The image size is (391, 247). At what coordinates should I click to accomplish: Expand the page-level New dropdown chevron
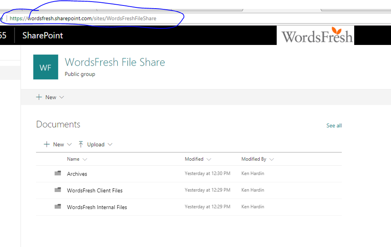pos(61,97)
